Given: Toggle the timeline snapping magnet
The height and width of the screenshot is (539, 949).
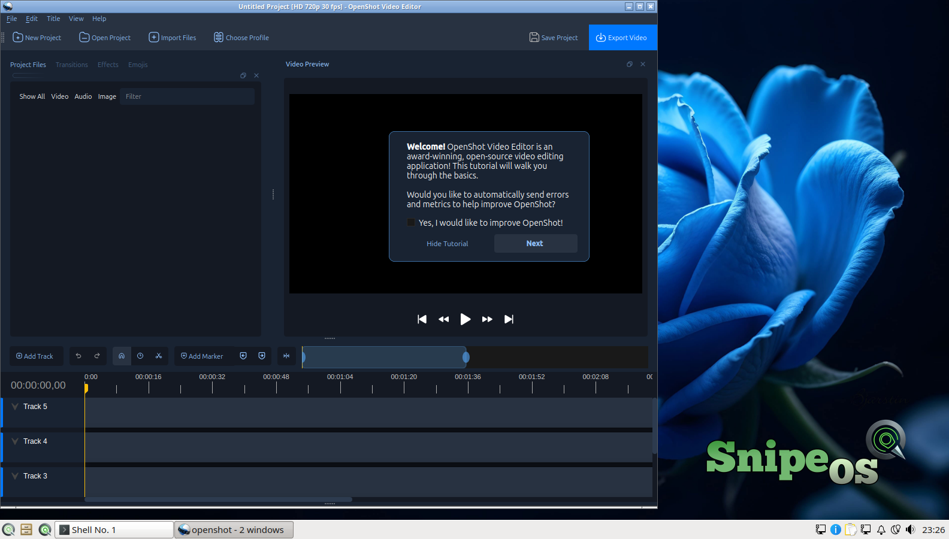Looking at the screenshot, I should click(x=122, y=356).
